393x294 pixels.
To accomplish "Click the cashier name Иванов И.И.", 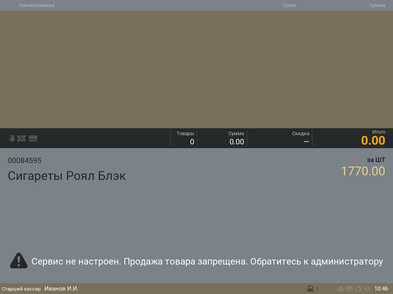I will 61,289.
